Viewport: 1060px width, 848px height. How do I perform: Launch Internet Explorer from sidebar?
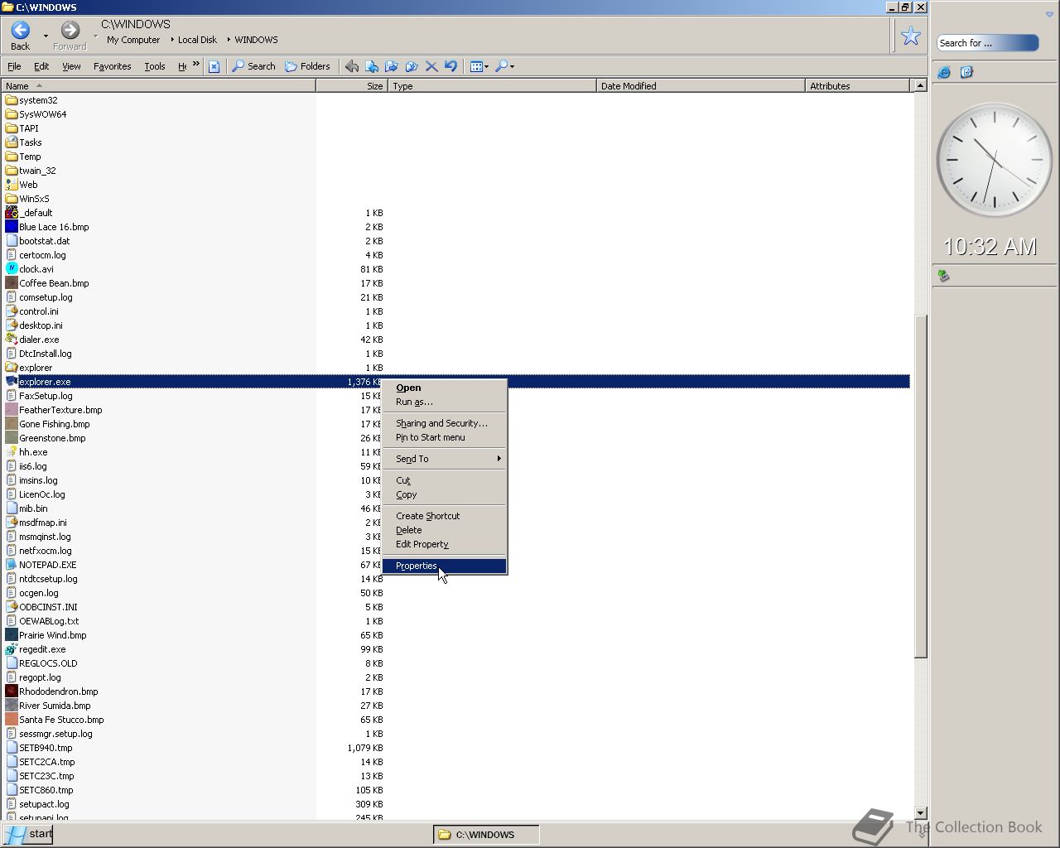944,73
